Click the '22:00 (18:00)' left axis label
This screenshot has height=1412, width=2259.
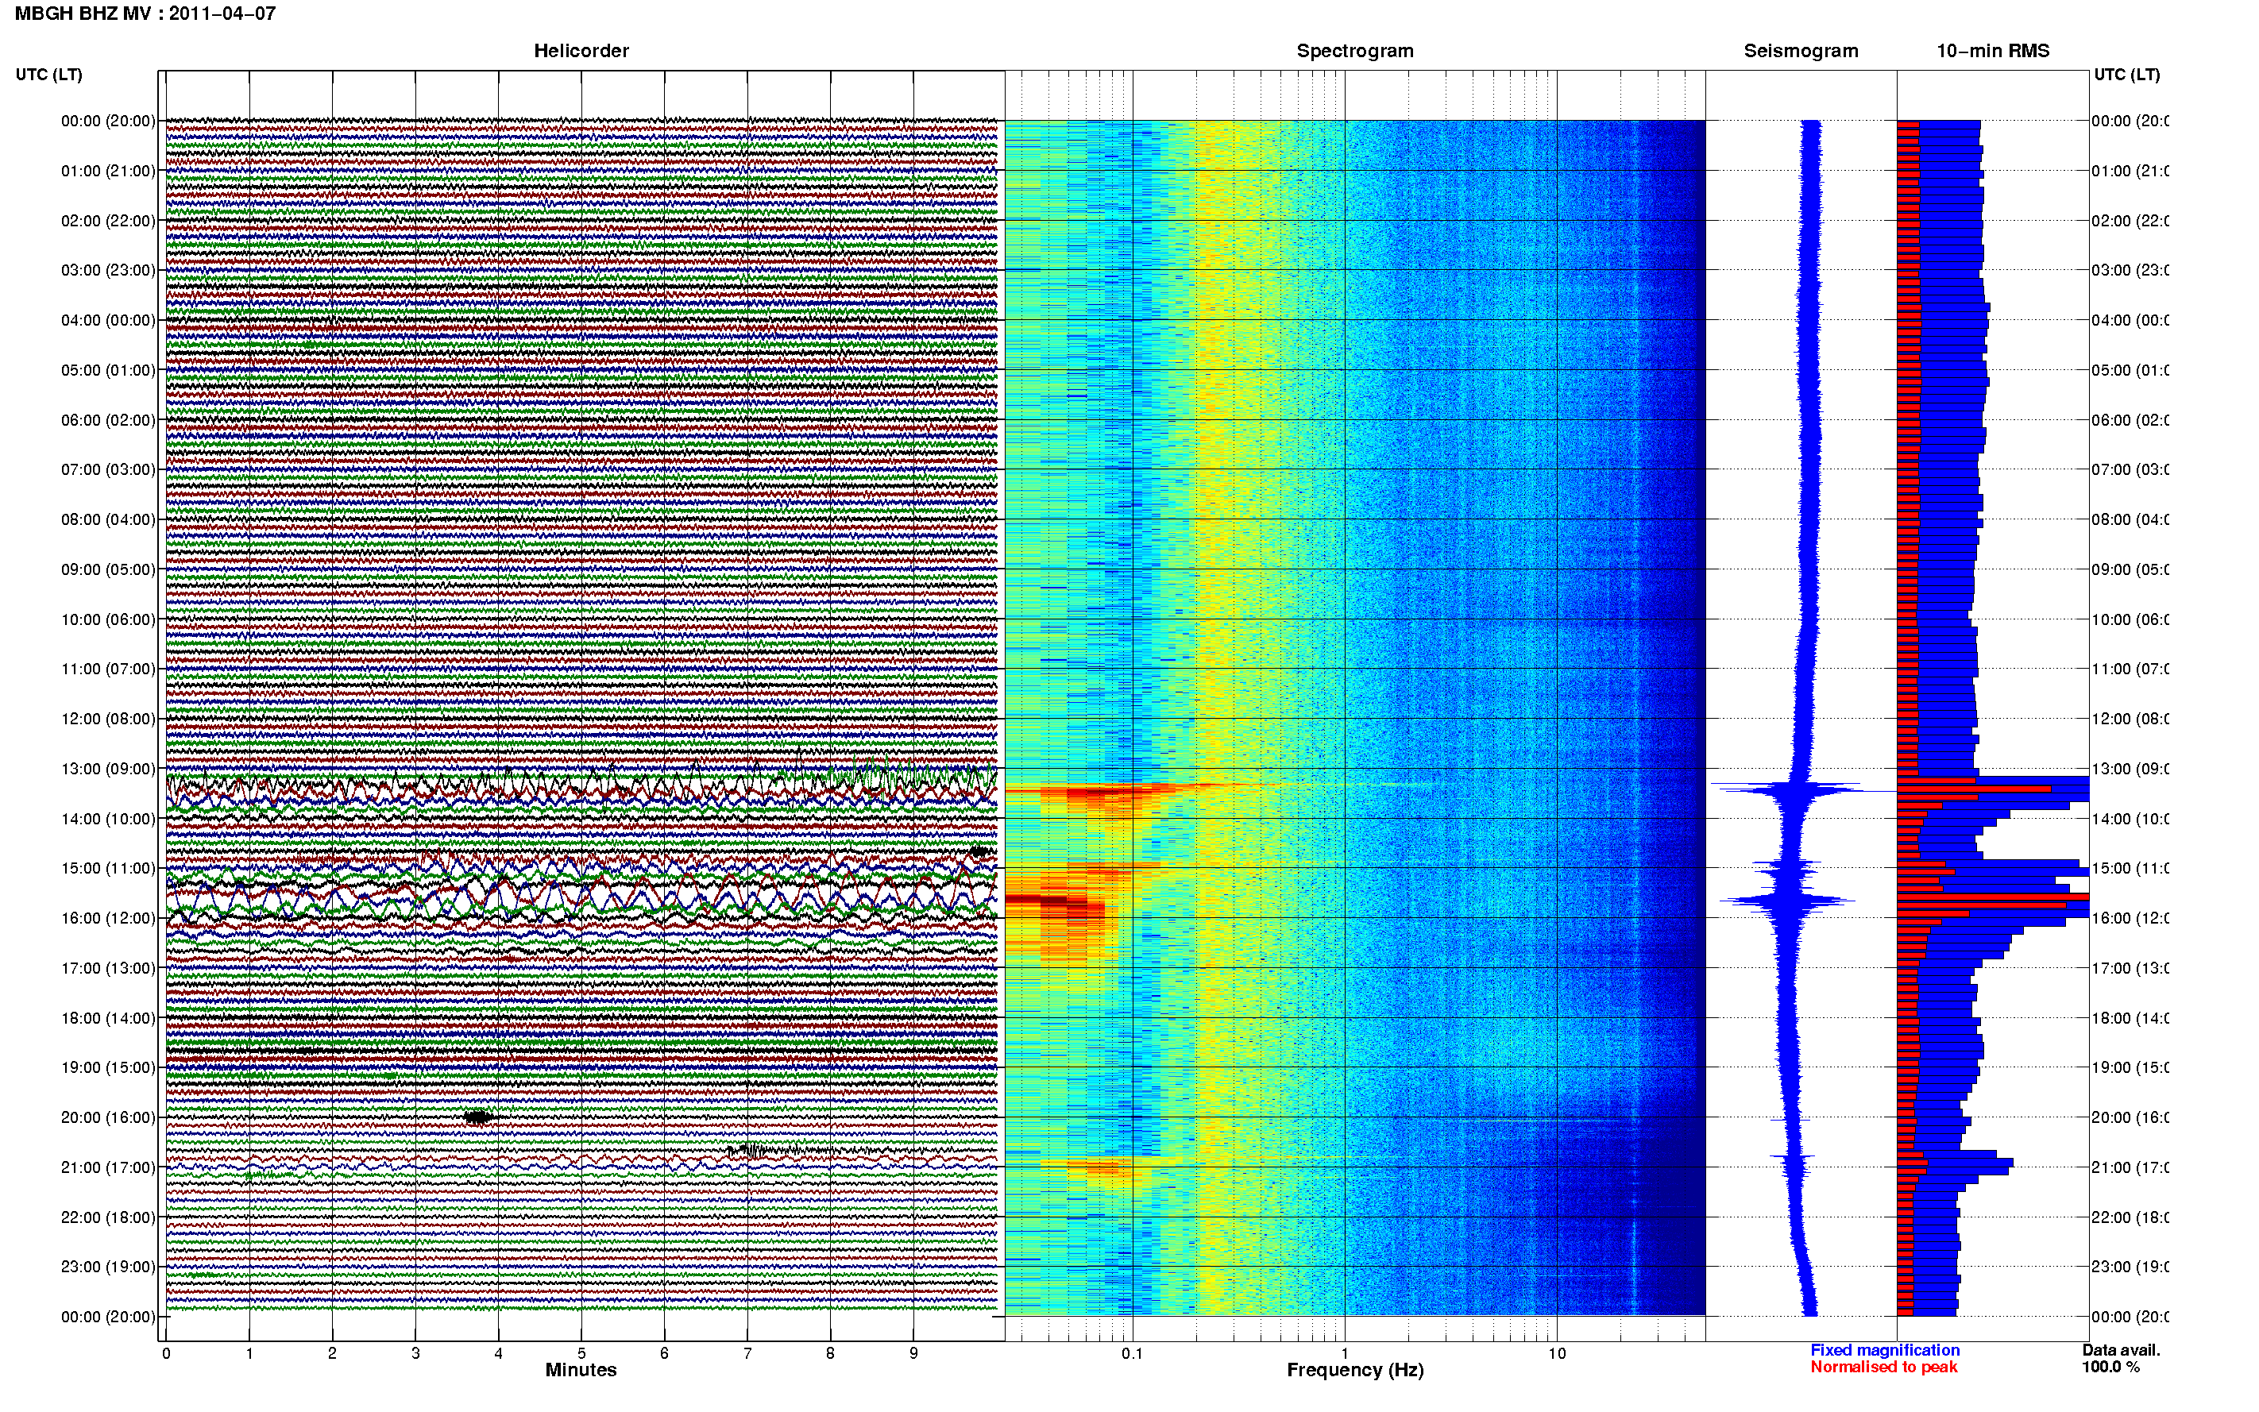pyautogui.click(x=108, y=1217)
